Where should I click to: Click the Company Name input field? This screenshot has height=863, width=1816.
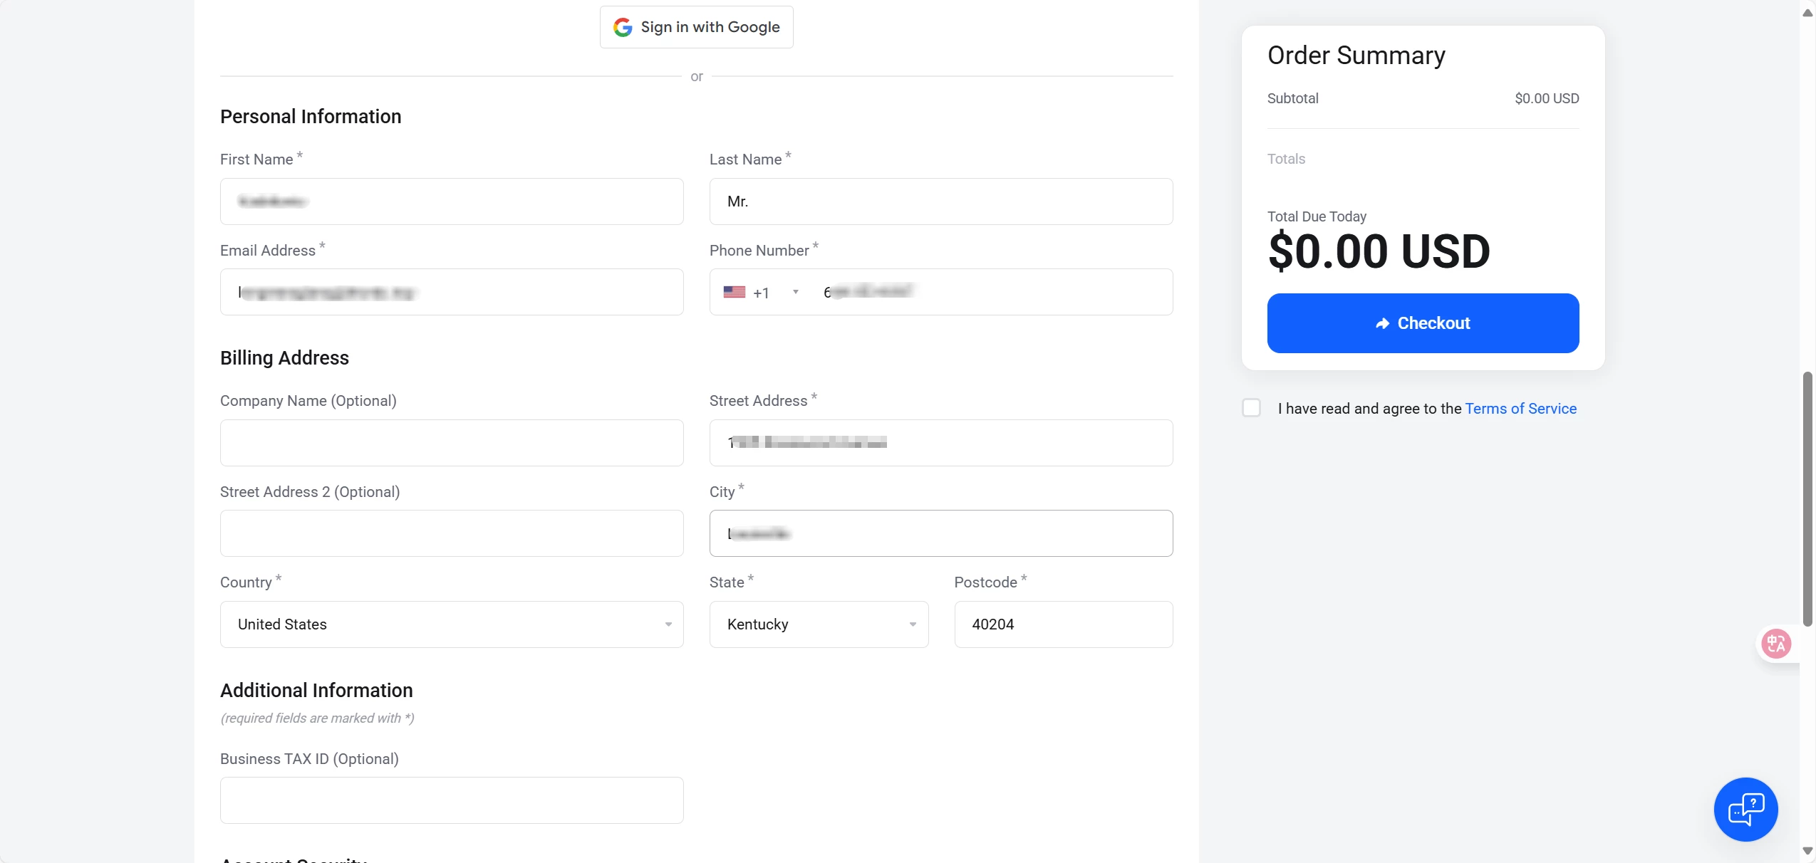[452, 443]
